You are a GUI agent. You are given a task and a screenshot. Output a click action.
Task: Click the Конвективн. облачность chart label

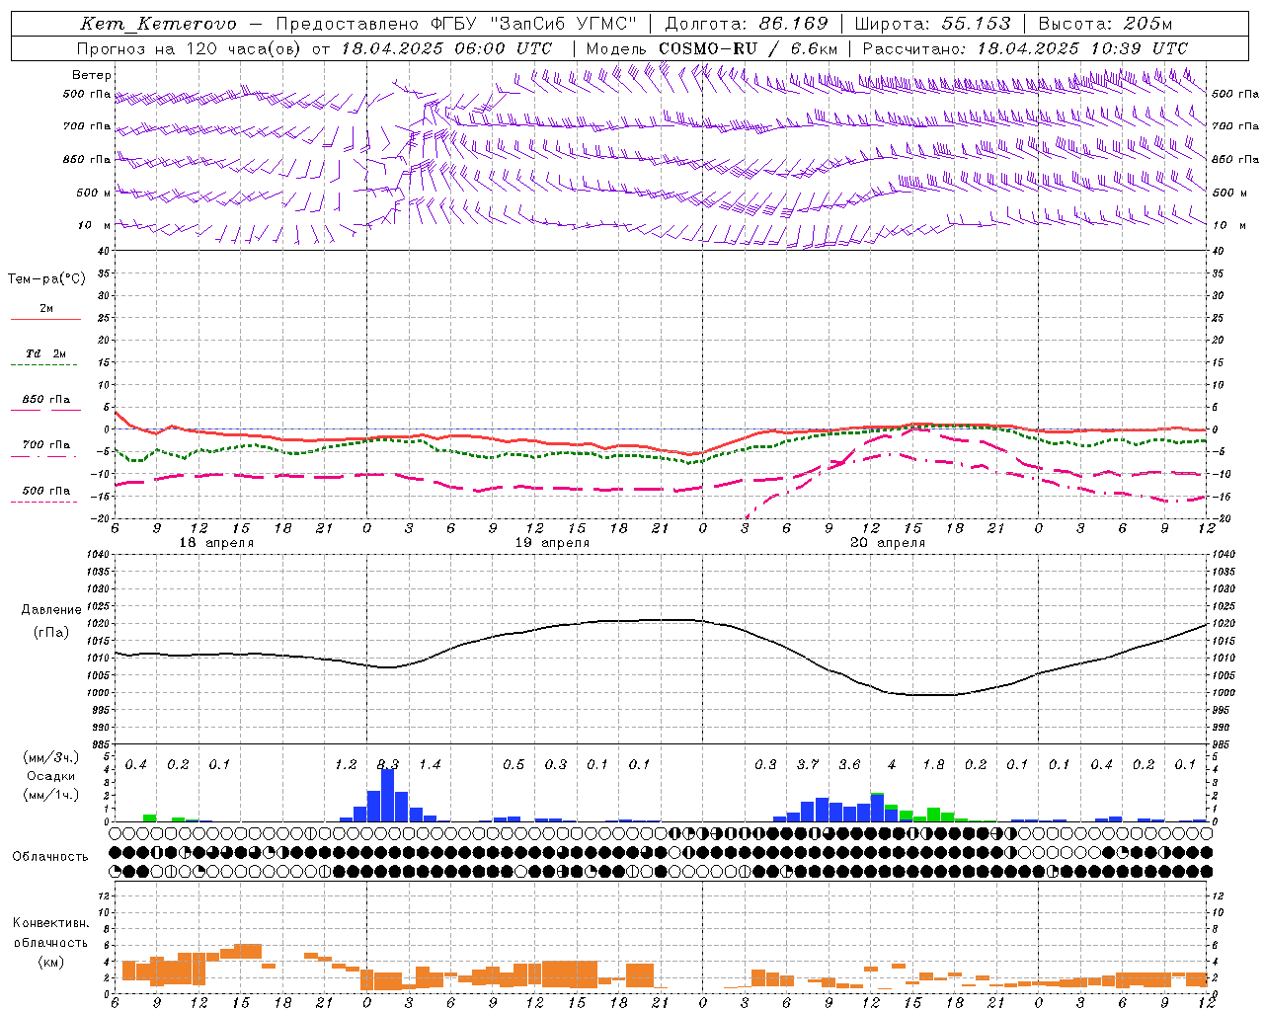50,942
